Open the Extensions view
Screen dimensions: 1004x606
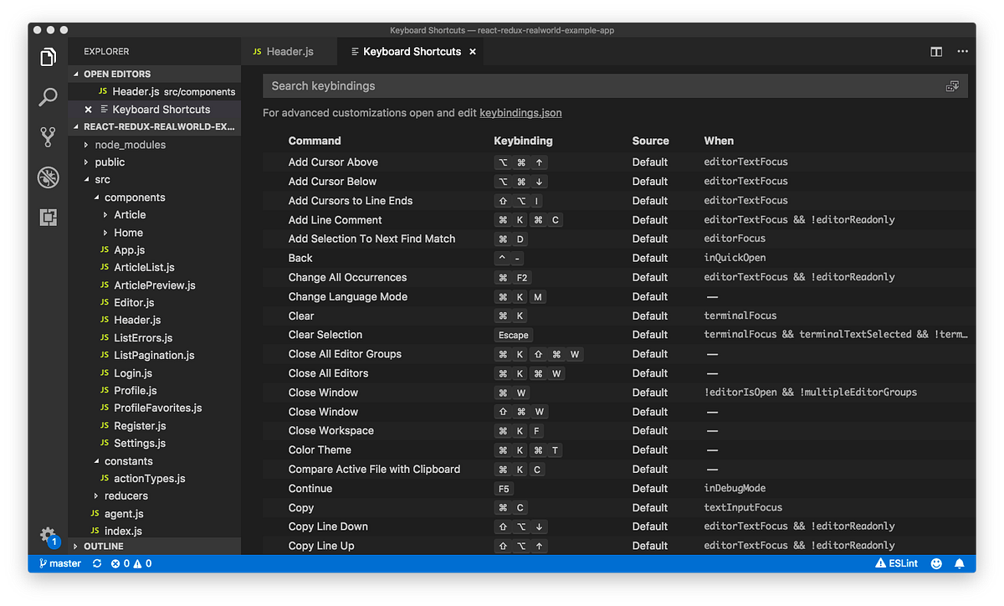48,217
